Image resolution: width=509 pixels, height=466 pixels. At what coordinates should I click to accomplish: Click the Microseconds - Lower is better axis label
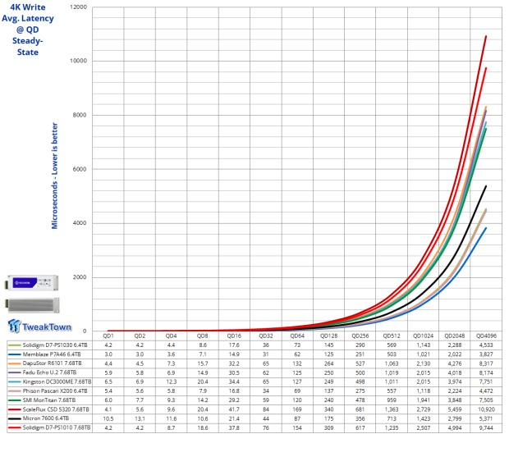click(x=55, y=170)
